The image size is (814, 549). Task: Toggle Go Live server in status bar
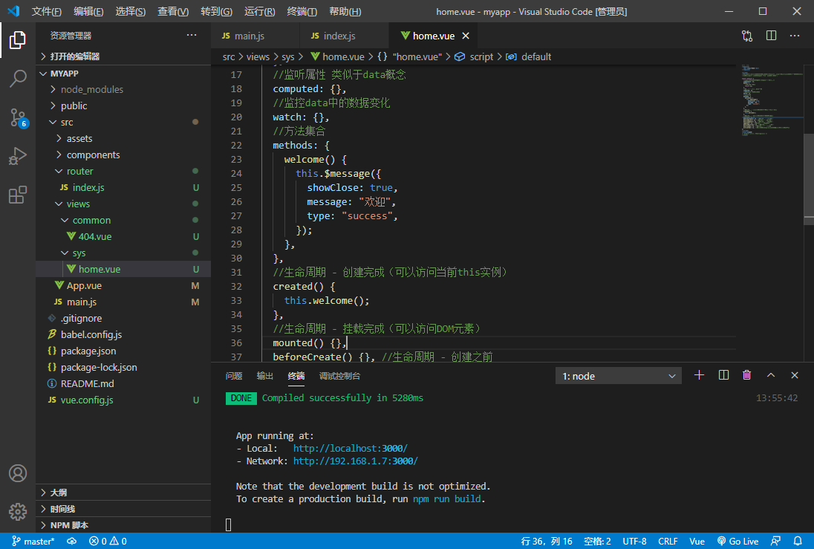pos(738,541)
